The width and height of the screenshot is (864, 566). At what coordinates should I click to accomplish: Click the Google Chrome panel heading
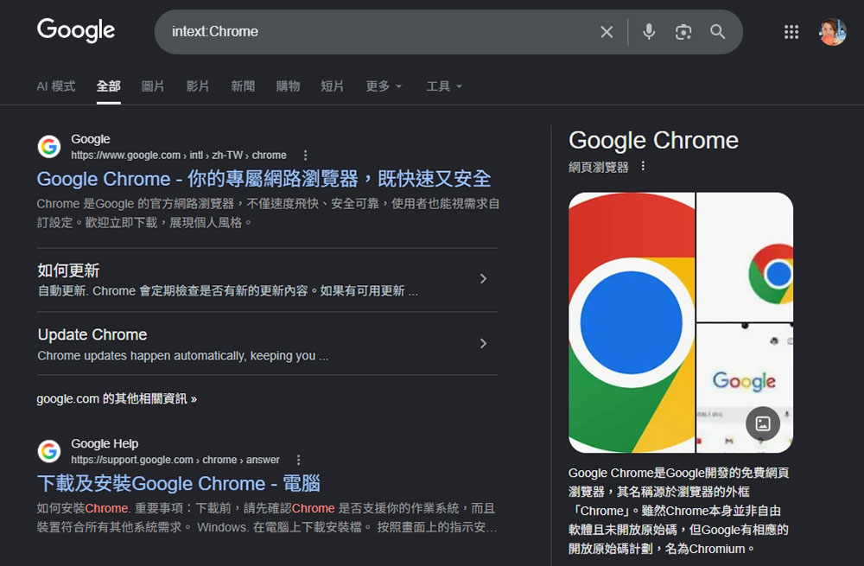pos(653,141)
